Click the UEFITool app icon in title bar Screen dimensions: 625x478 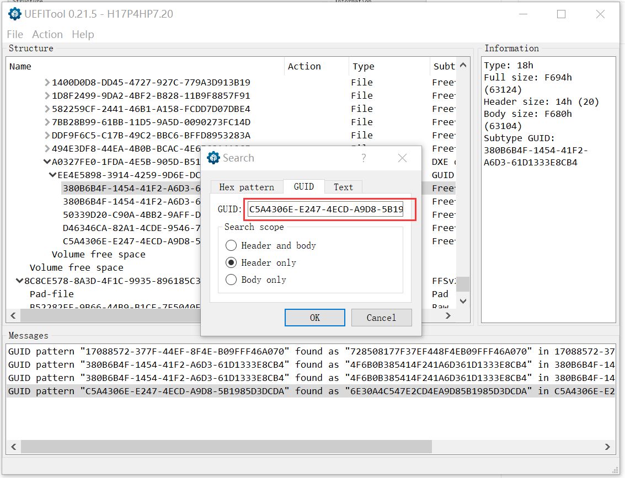pyautogui.click(x=15, y=14)
